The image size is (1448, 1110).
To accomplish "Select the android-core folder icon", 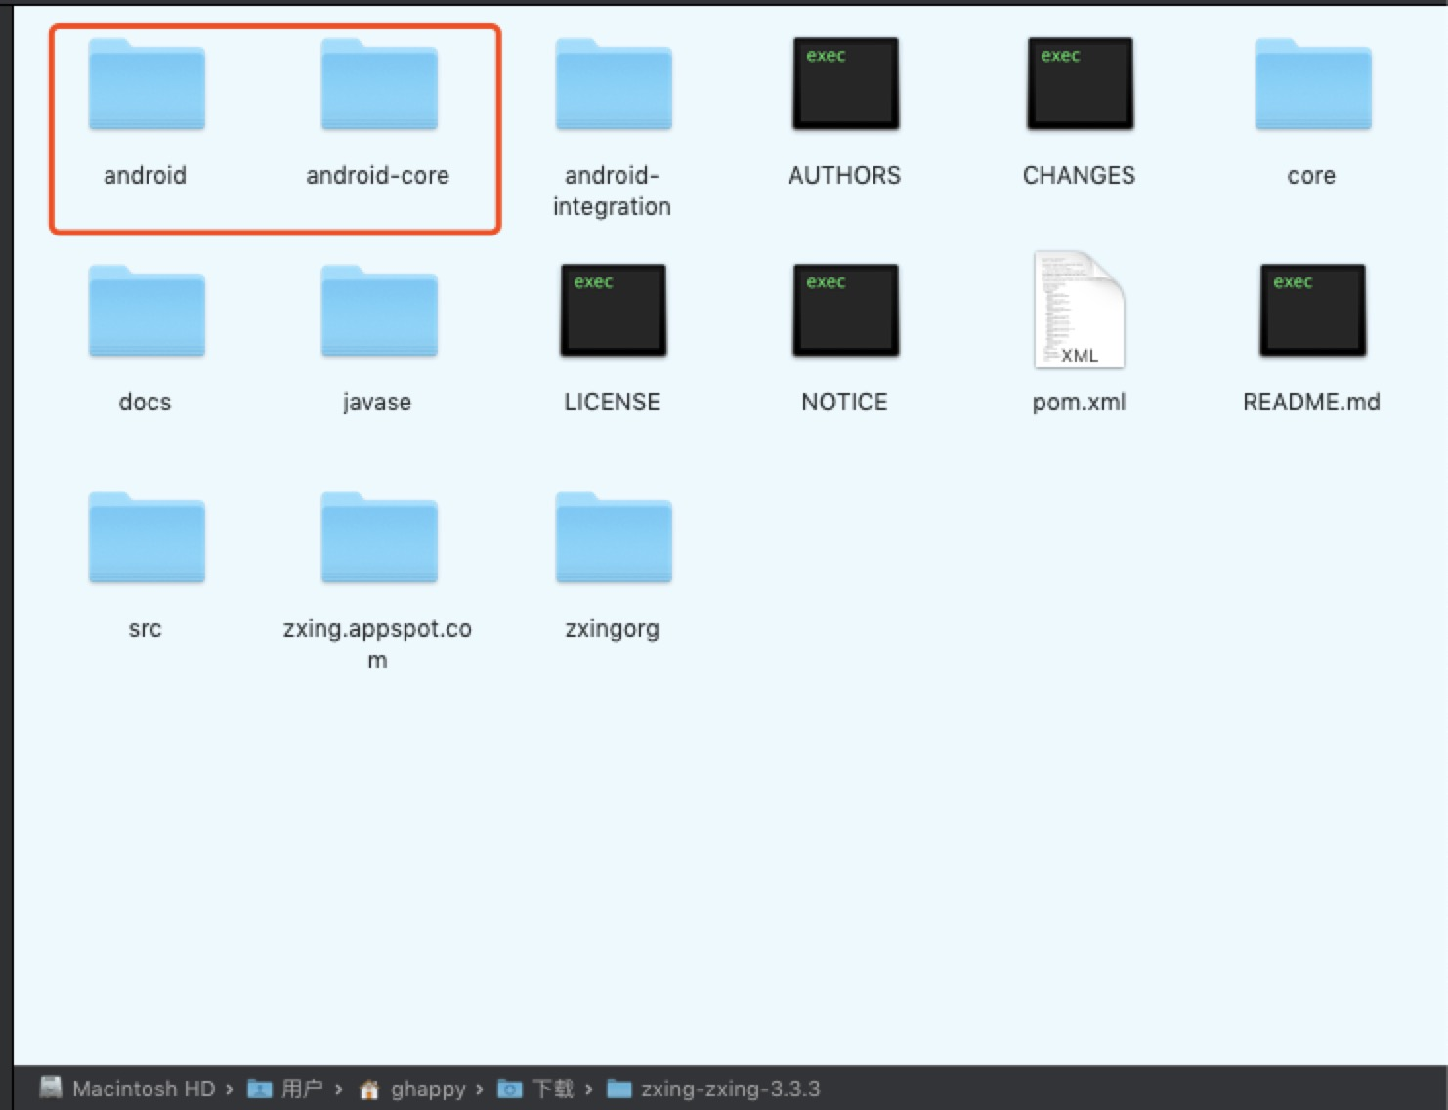I will (x=378, y=86).
